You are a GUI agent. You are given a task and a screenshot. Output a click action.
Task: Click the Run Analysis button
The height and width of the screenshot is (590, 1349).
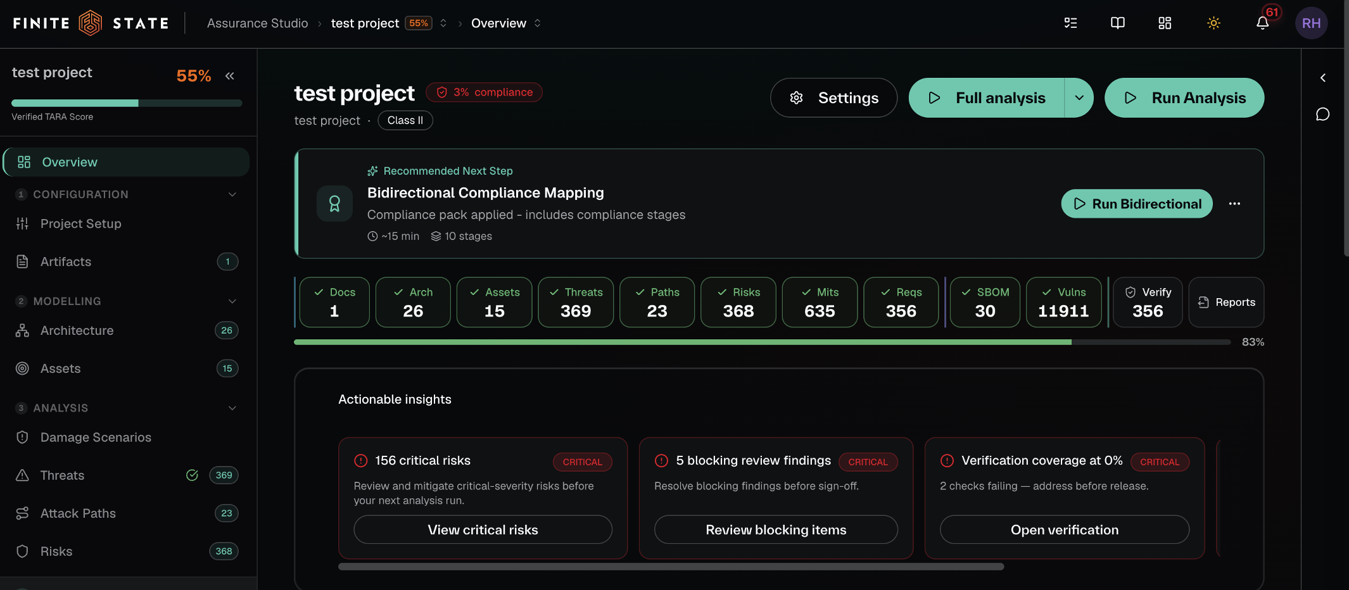1184,98
